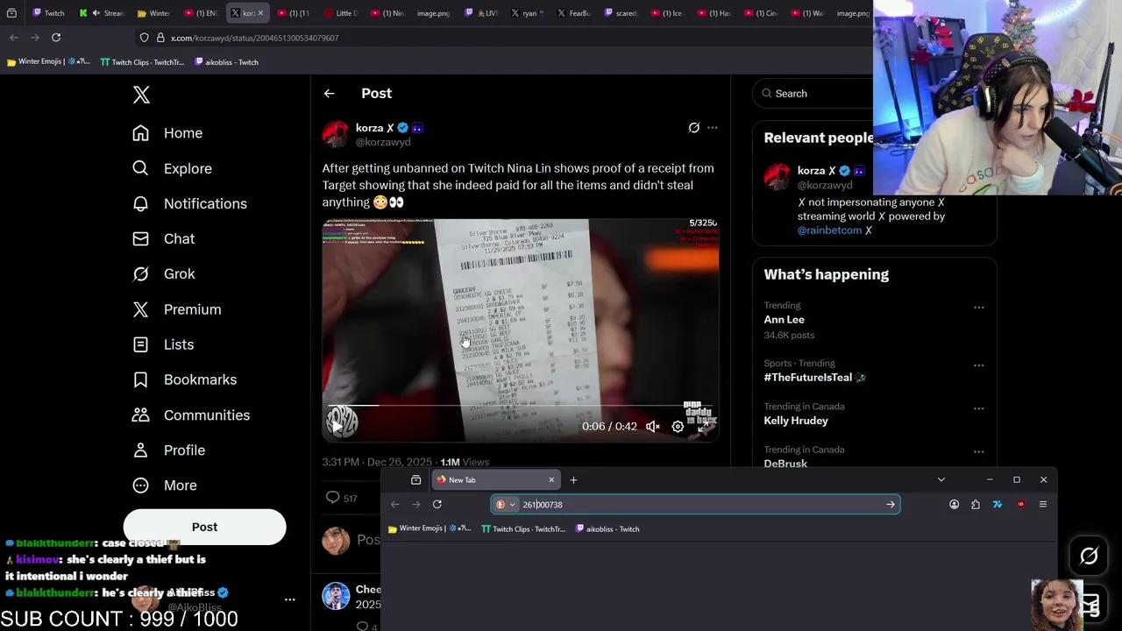Click korza's profile avatar on the post
The height and width of the screenshot is (631, 1122).
click(336, 134)
